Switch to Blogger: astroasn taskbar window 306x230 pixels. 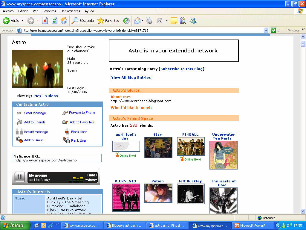(x=125, y=226)
